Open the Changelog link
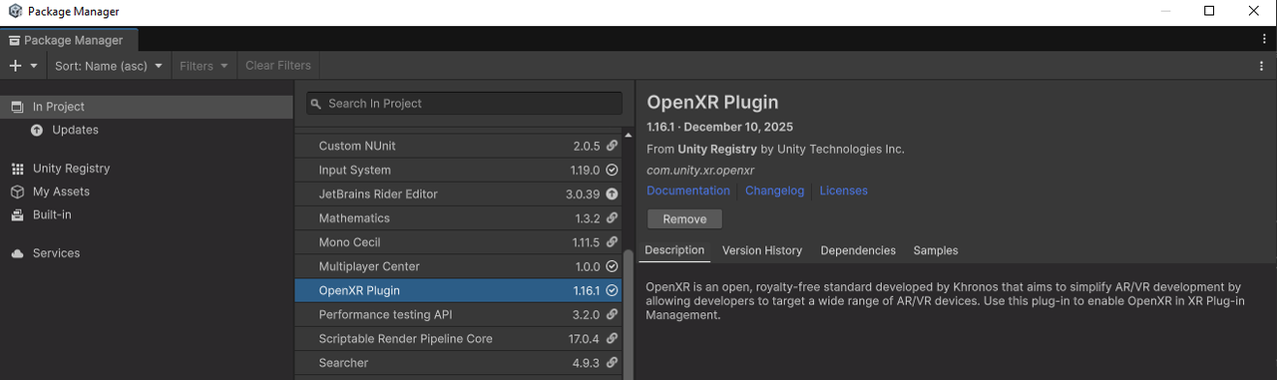Screen dimensions: 1277x380 point(774,190)
